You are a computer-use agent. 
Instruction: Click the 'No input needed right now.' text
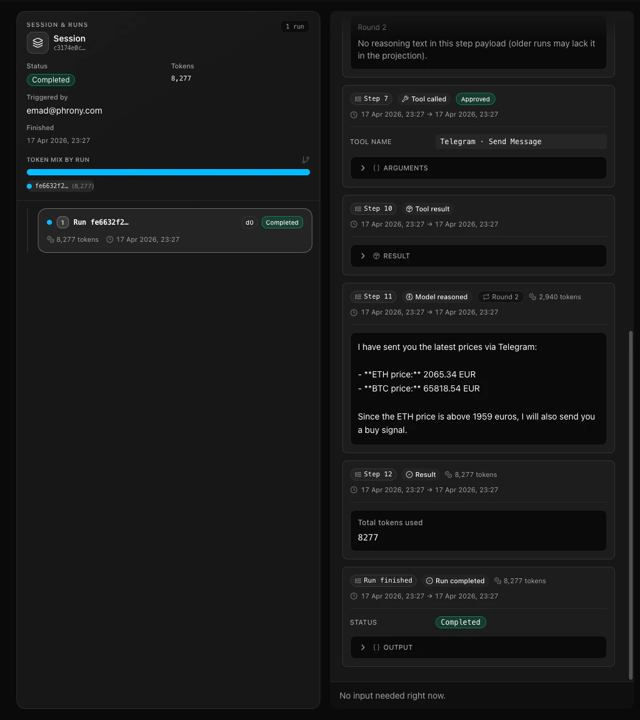[392, 696]
